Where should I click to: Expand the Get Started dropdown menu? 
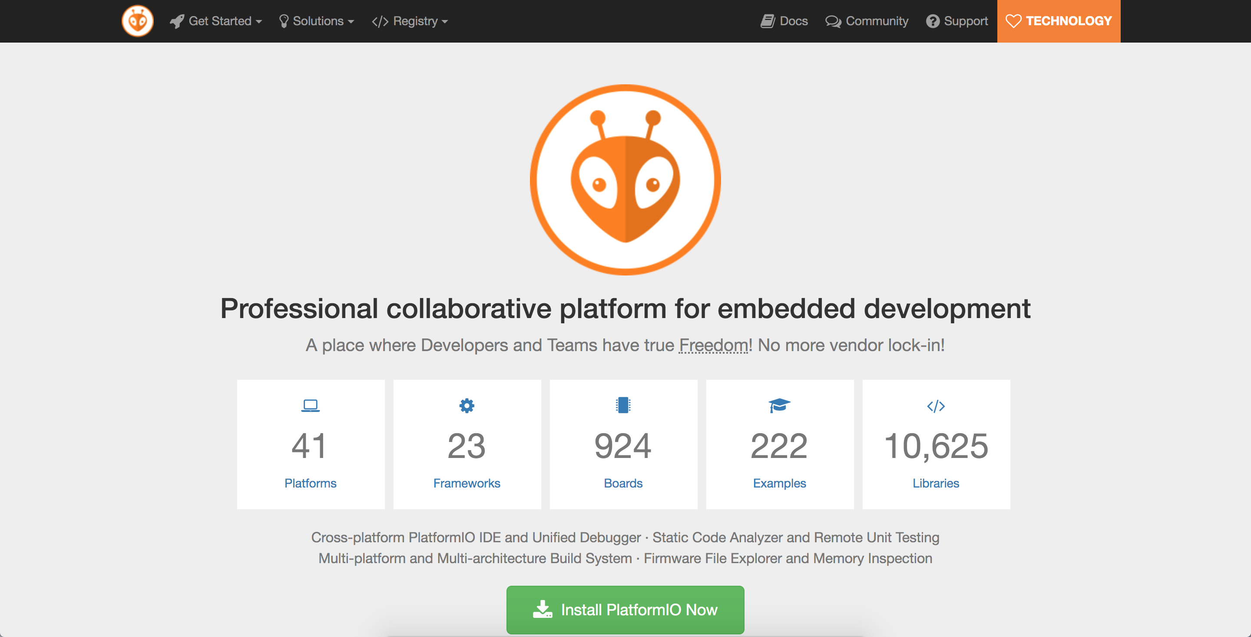(x=220, y=21)
